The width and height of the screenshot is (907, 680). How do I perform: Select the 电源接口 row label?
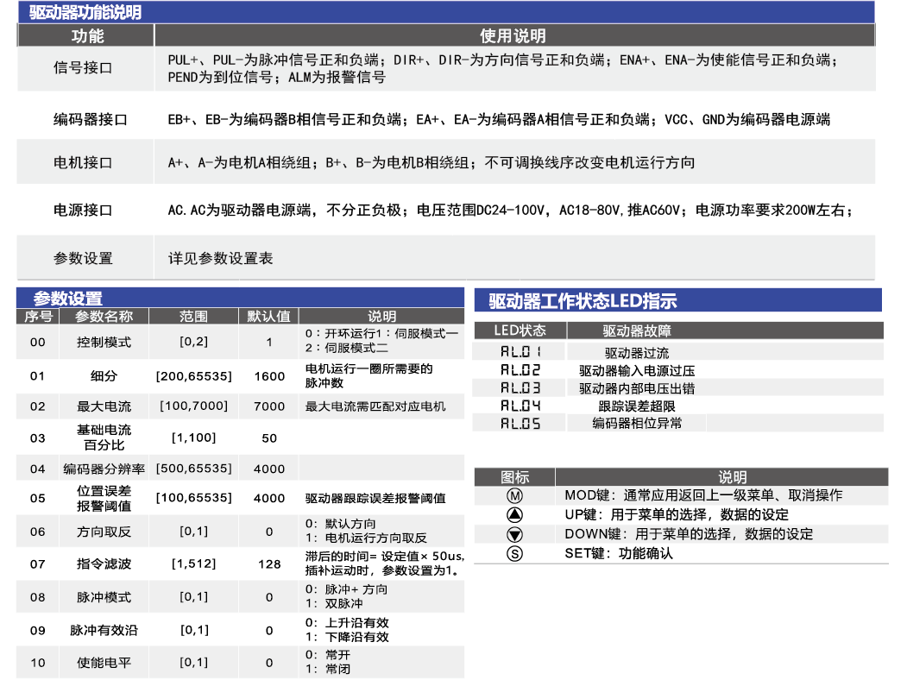tap(83, 211)
